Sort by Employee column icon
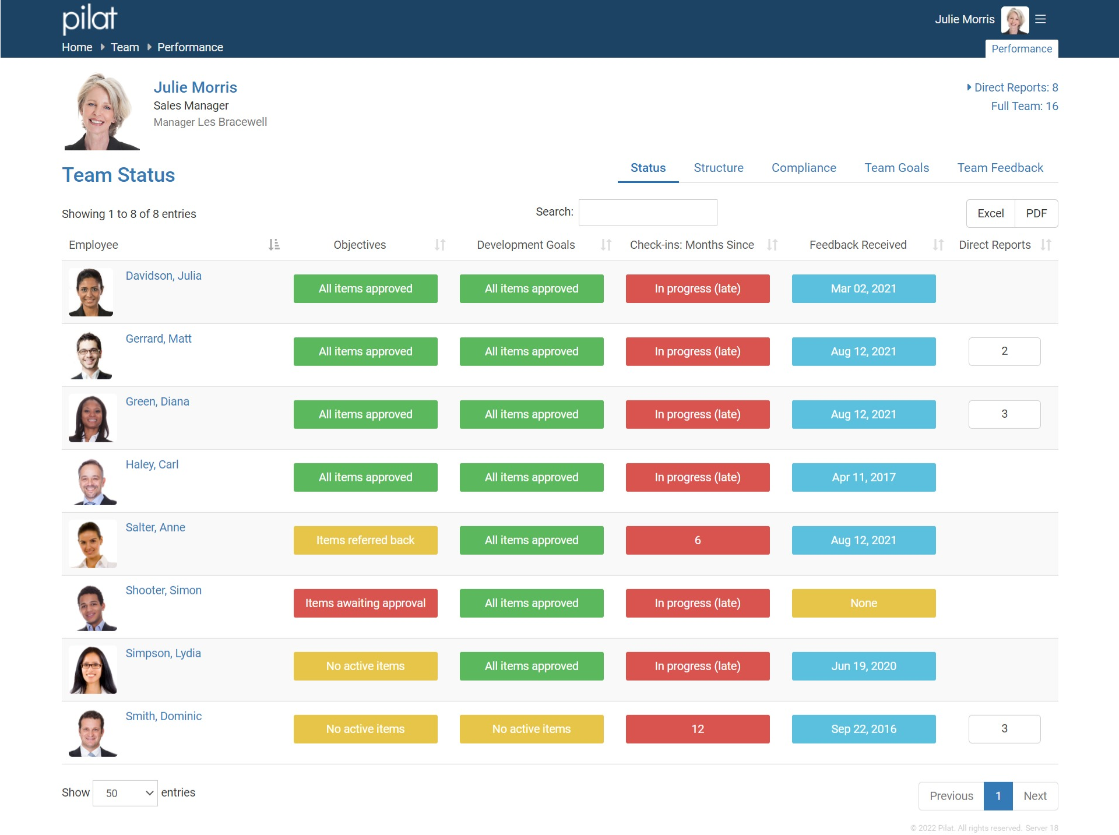The width and height of the screenshot is (1119, 835). coord(274,245)
